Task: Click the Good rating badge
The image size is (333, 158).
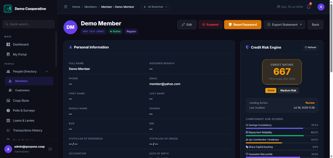Action: coord(271,90)
